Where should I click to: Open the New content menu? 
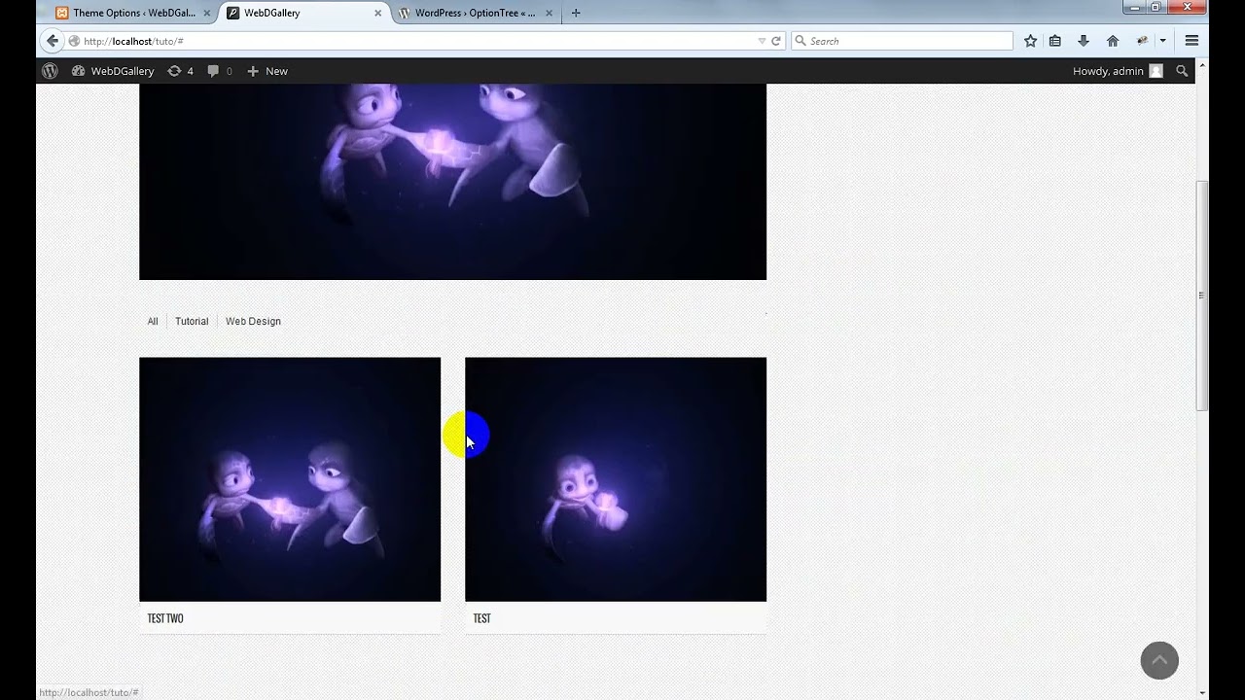coord(267,71)
